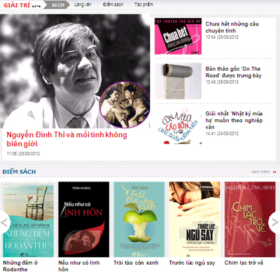The image size is (280, 278).
Task: Click the pink Chưa hết book thumbnail
Action: (178, 36)
